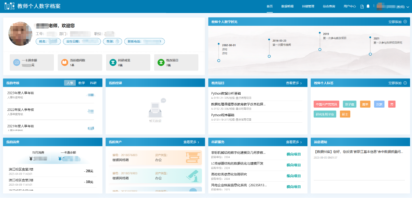Switch 我的考核 to the 科研 tab
The height and width of the screenshot is (198, 412).
(x=93, y=83)
